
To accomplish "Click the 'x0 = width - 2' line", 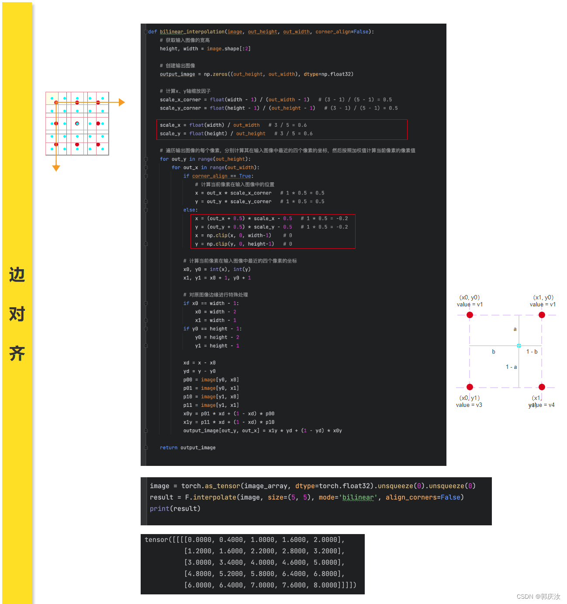I will pyautogui.click(x=215, y=312).
